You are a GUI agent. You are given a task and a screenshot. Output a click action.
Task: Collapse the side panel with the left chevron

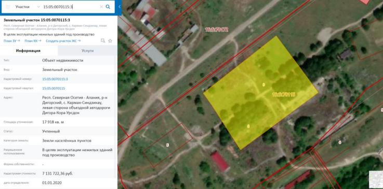point(119,7)
